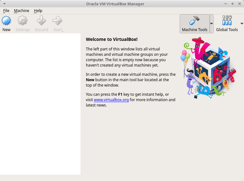The height and width of the screenshot is (182, 244).
Task: Expand the Machine Tools dropdown arrow
Action: pyautogui.click(x=211, y=24)
